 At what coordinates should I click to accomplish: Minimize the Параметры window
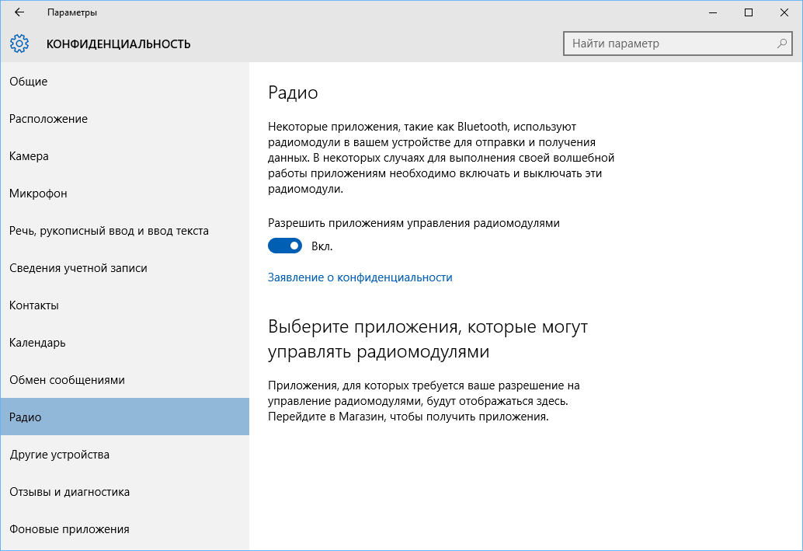click(712, 12)
